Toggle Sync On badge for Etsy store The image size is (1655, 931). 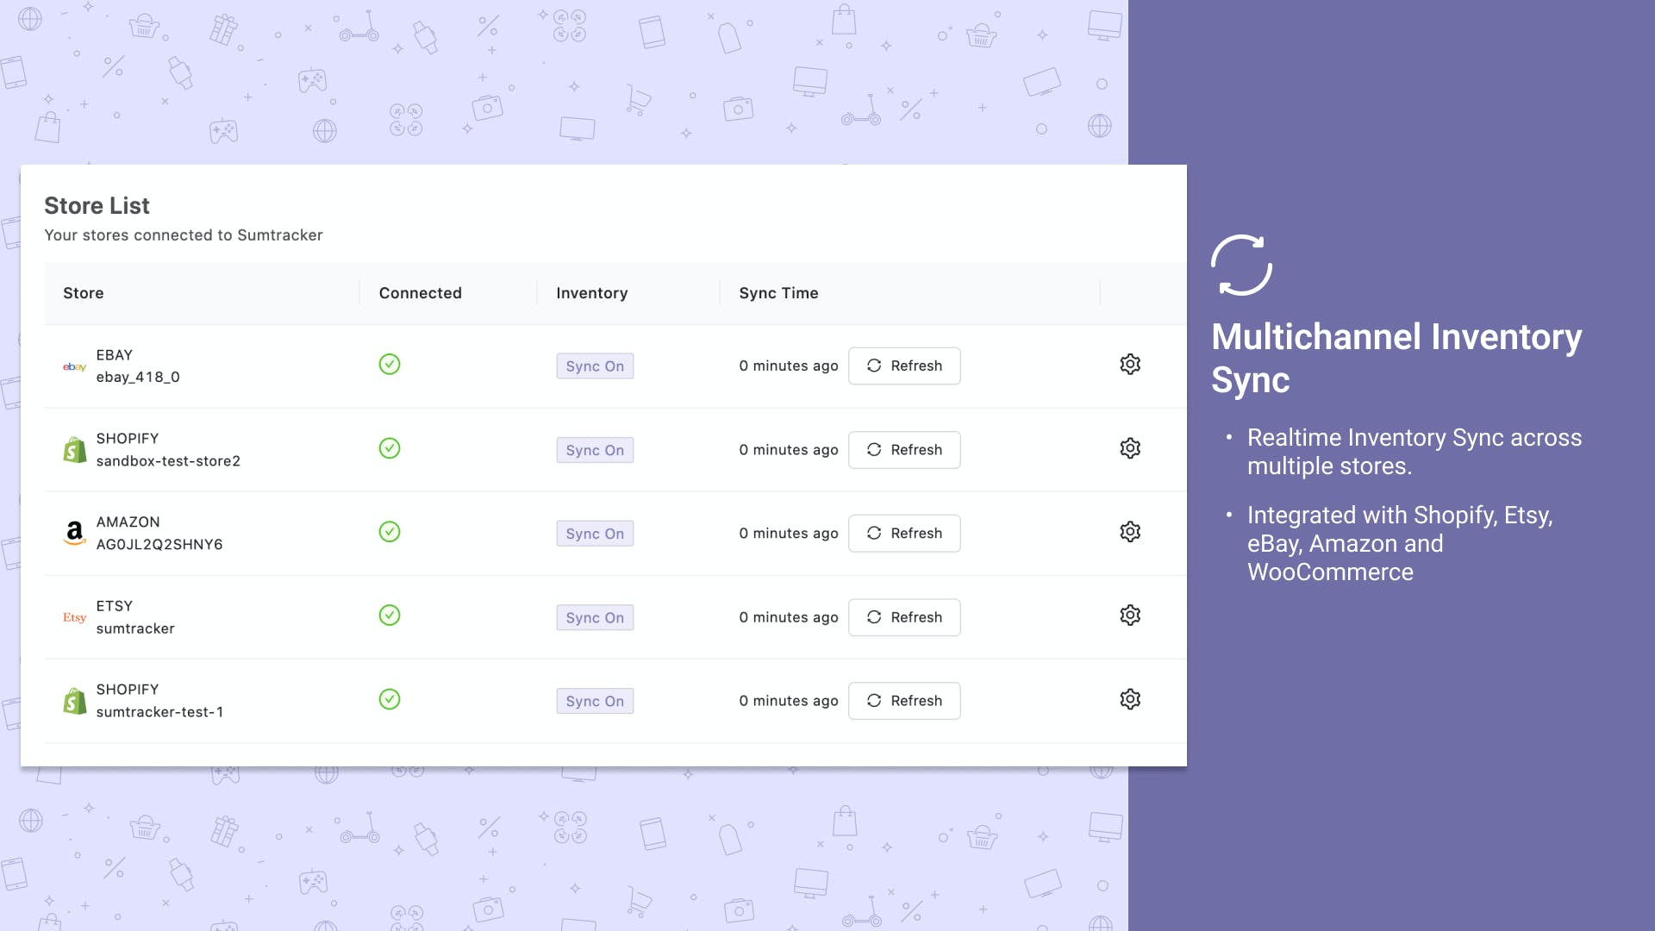pos(595,617)
